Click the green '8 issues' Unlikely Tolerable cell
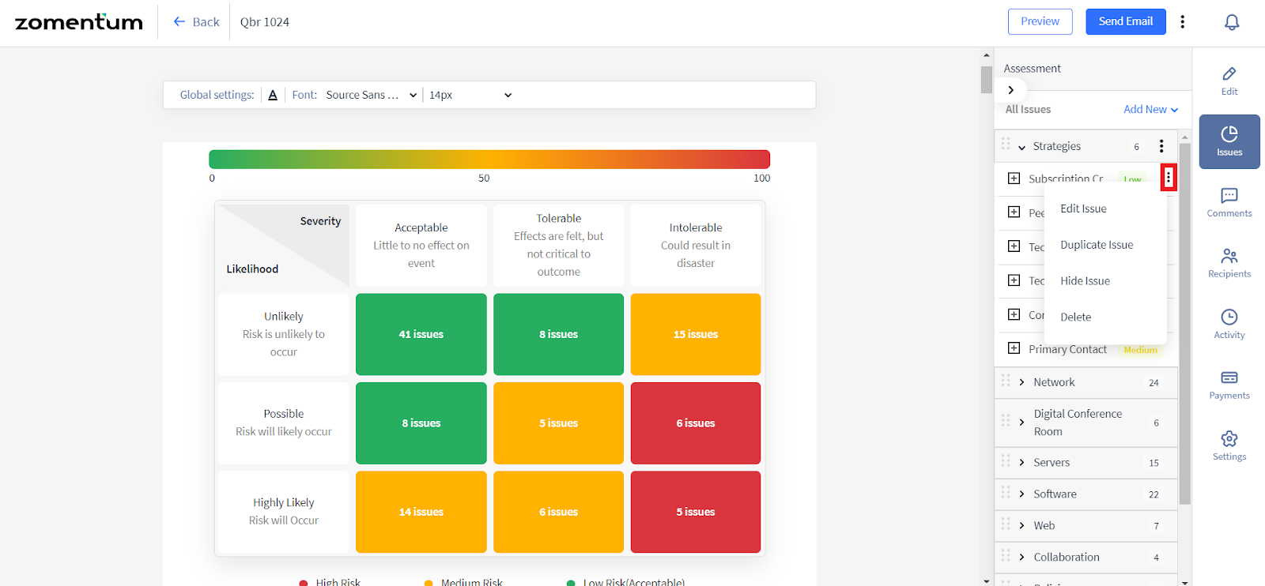The width and height of the screenshot is (1265, 586). pos(558,334)
